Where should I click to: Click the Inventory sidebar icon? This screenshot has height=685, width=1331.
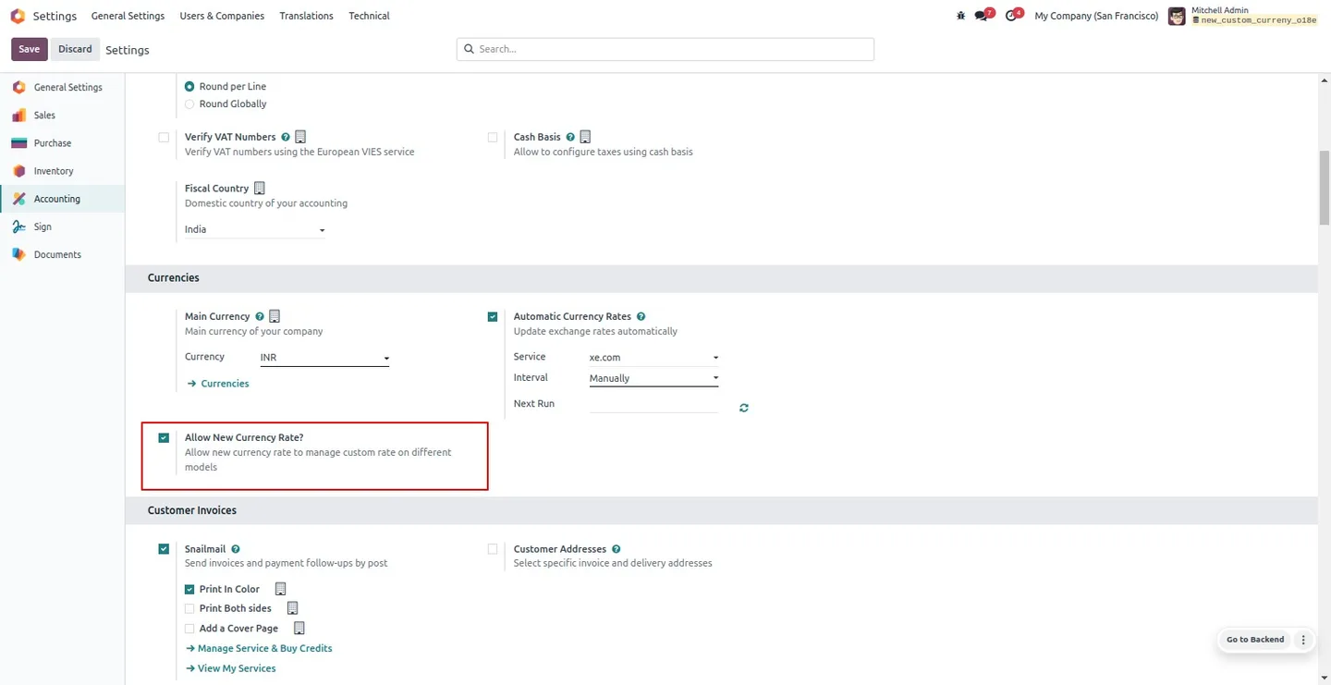tap(18, 171)
